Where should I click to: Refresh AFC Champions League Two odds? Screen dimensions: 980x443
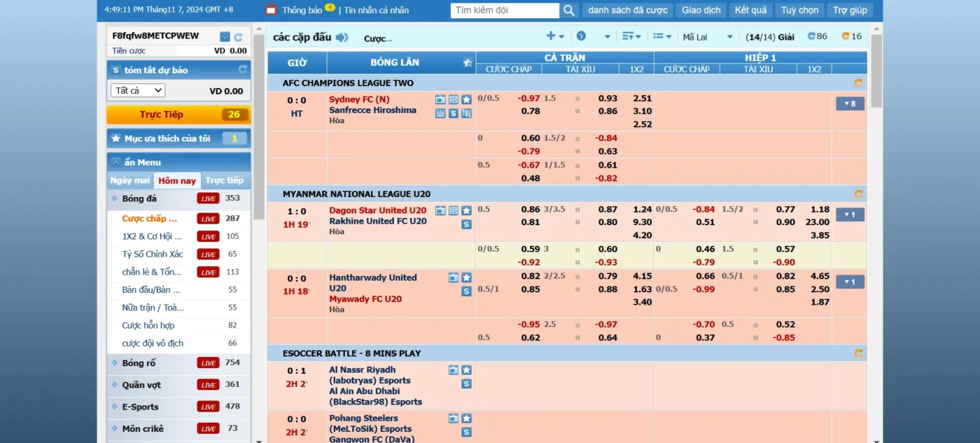(858, 83)
